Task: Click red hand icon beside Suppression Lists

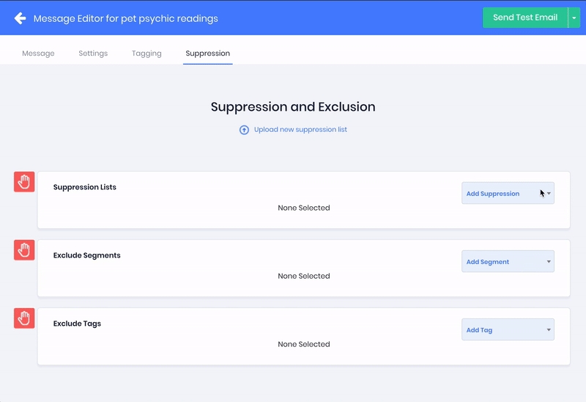Action: point(24,182)
